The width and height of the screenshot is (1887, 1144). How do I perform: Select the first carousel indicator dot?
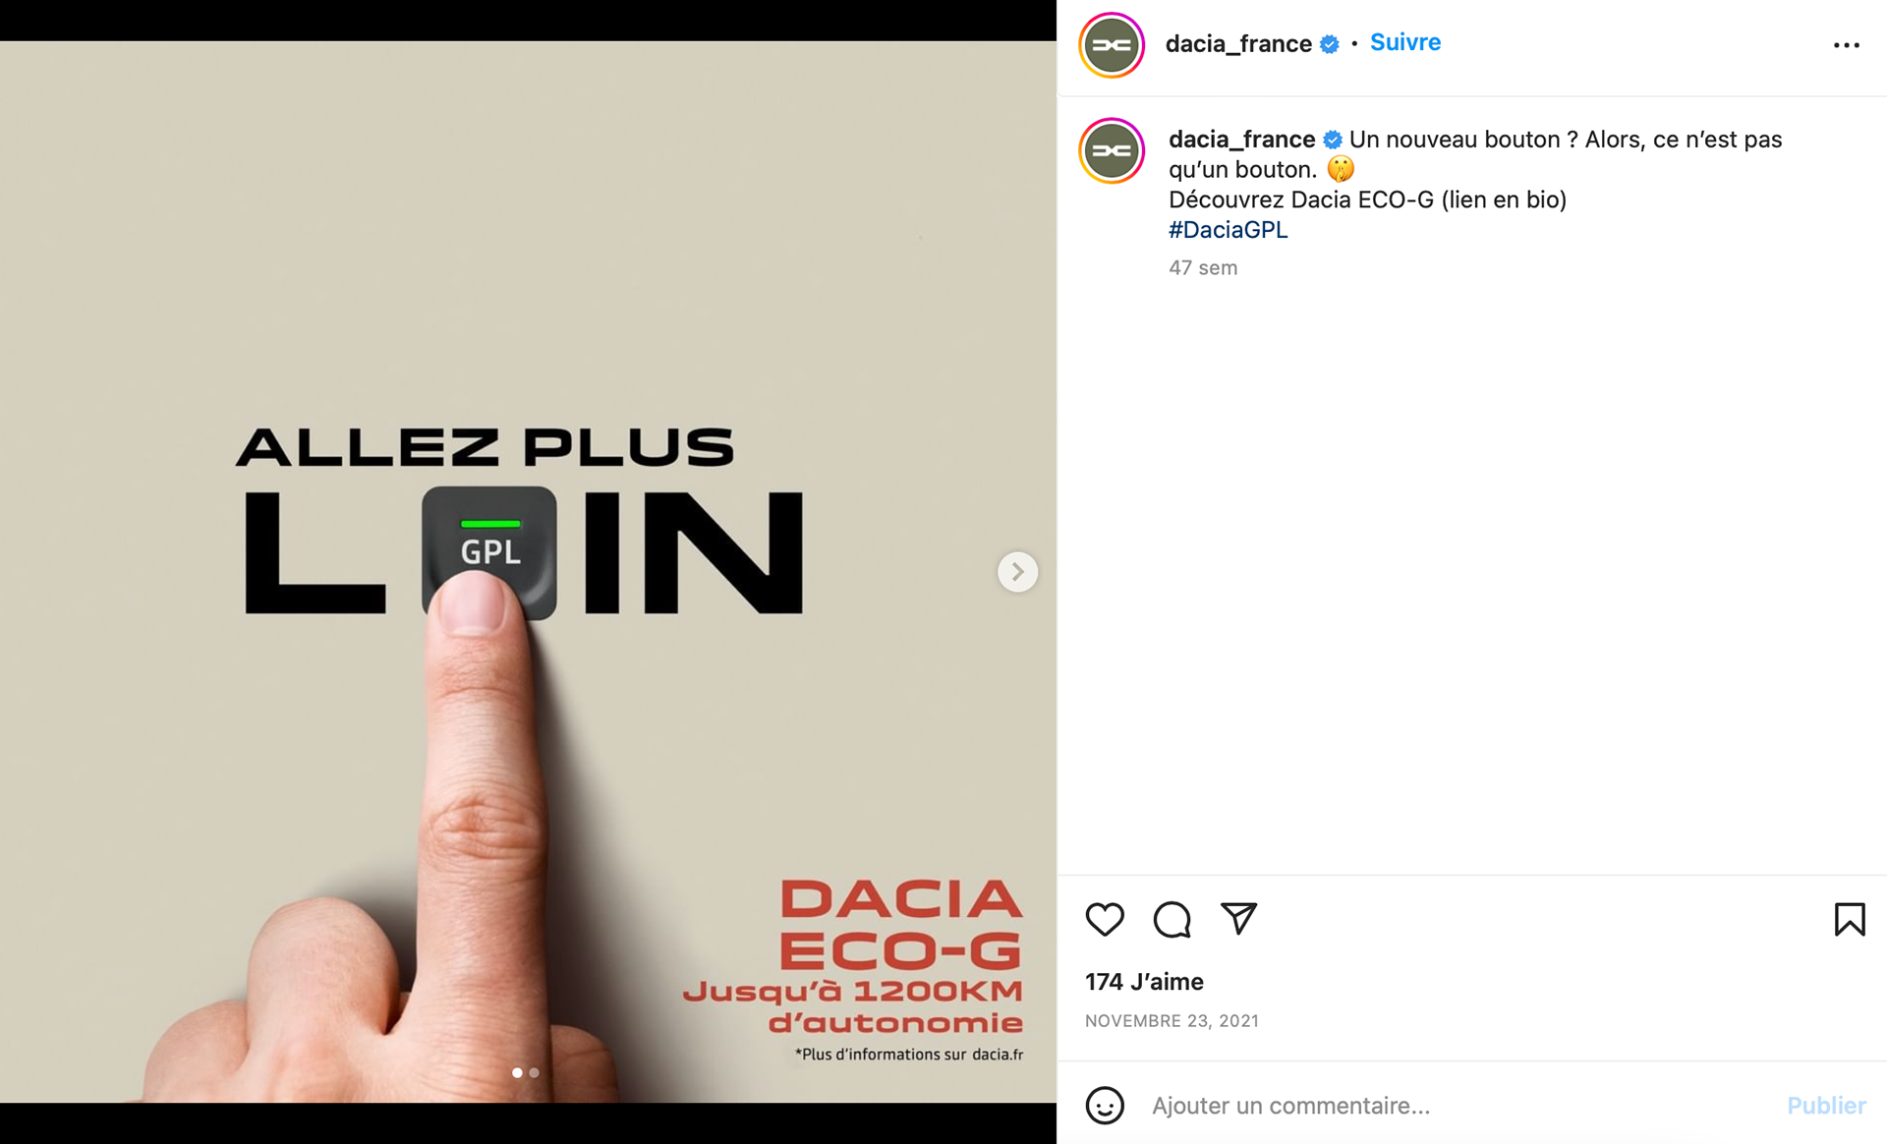(x=517, y=1072)
